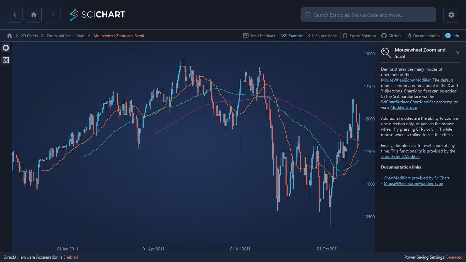This screenshot has width=466, height=262.
Task: Click the ChartModifiers provided by SciChart link
Action: coord(417,178)
